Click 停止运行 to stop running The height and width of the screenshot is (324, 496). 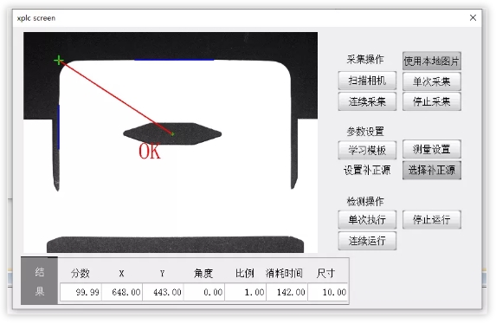coord(431,219)
